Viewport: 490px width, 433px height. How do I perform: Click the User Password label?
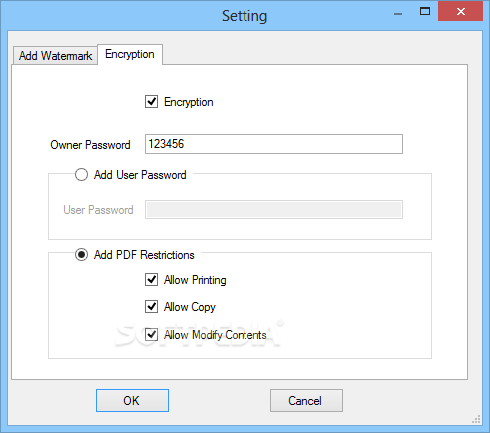point(98,210)
